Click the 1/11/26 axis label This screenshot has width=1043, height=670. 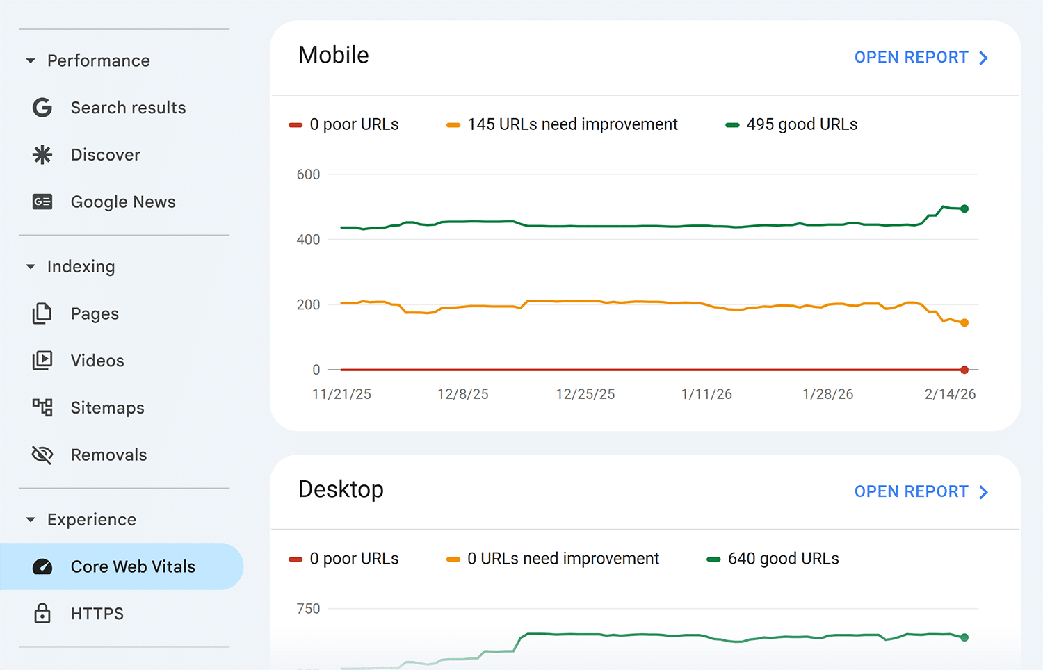point(706,394)
